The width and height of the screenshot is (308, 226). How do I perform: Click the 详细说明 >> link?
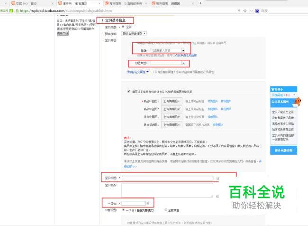click(x=130, y=167)
